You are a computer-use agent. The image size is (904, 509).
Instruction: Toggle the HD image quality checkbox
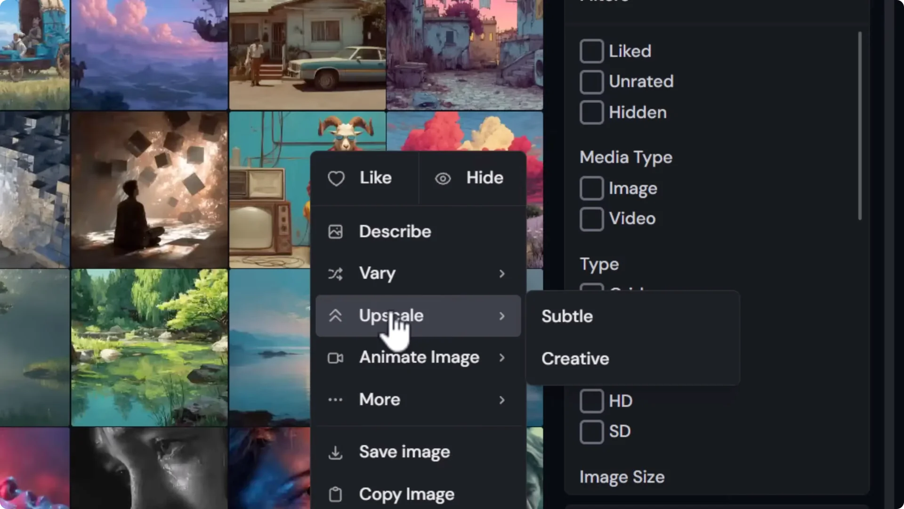[591, 401]
